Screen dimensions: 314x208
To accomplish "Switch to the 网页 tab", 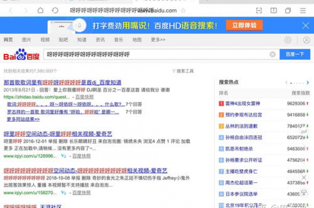I will [x=8, y=40].
